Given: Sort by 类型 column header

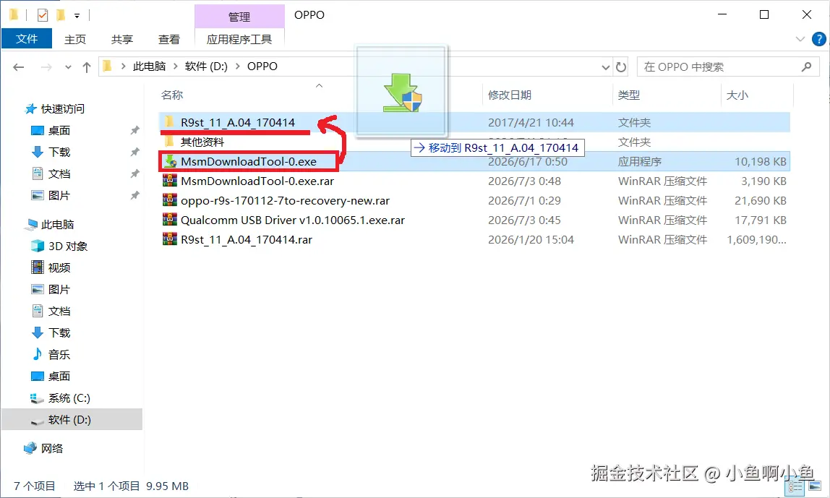Looking at the screenshot, I should click(x=629, y=95).
